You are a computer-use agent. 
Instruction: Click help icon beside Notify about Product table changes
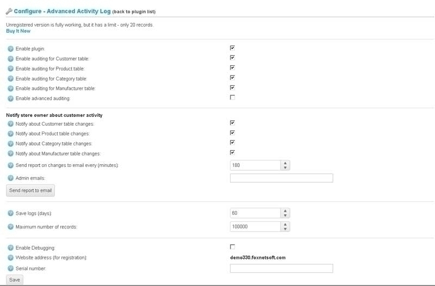tap(10, 134)
